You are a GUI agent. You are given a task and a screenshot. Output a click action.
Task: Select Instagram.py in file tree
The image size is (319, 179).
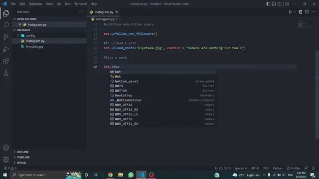coord(49,41)
